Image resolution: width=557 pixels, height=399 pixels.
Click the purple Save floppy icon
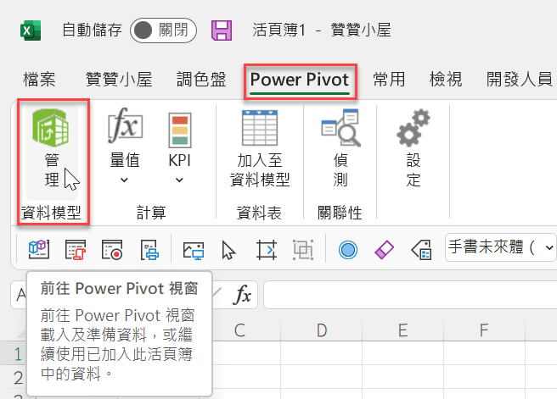222,30
